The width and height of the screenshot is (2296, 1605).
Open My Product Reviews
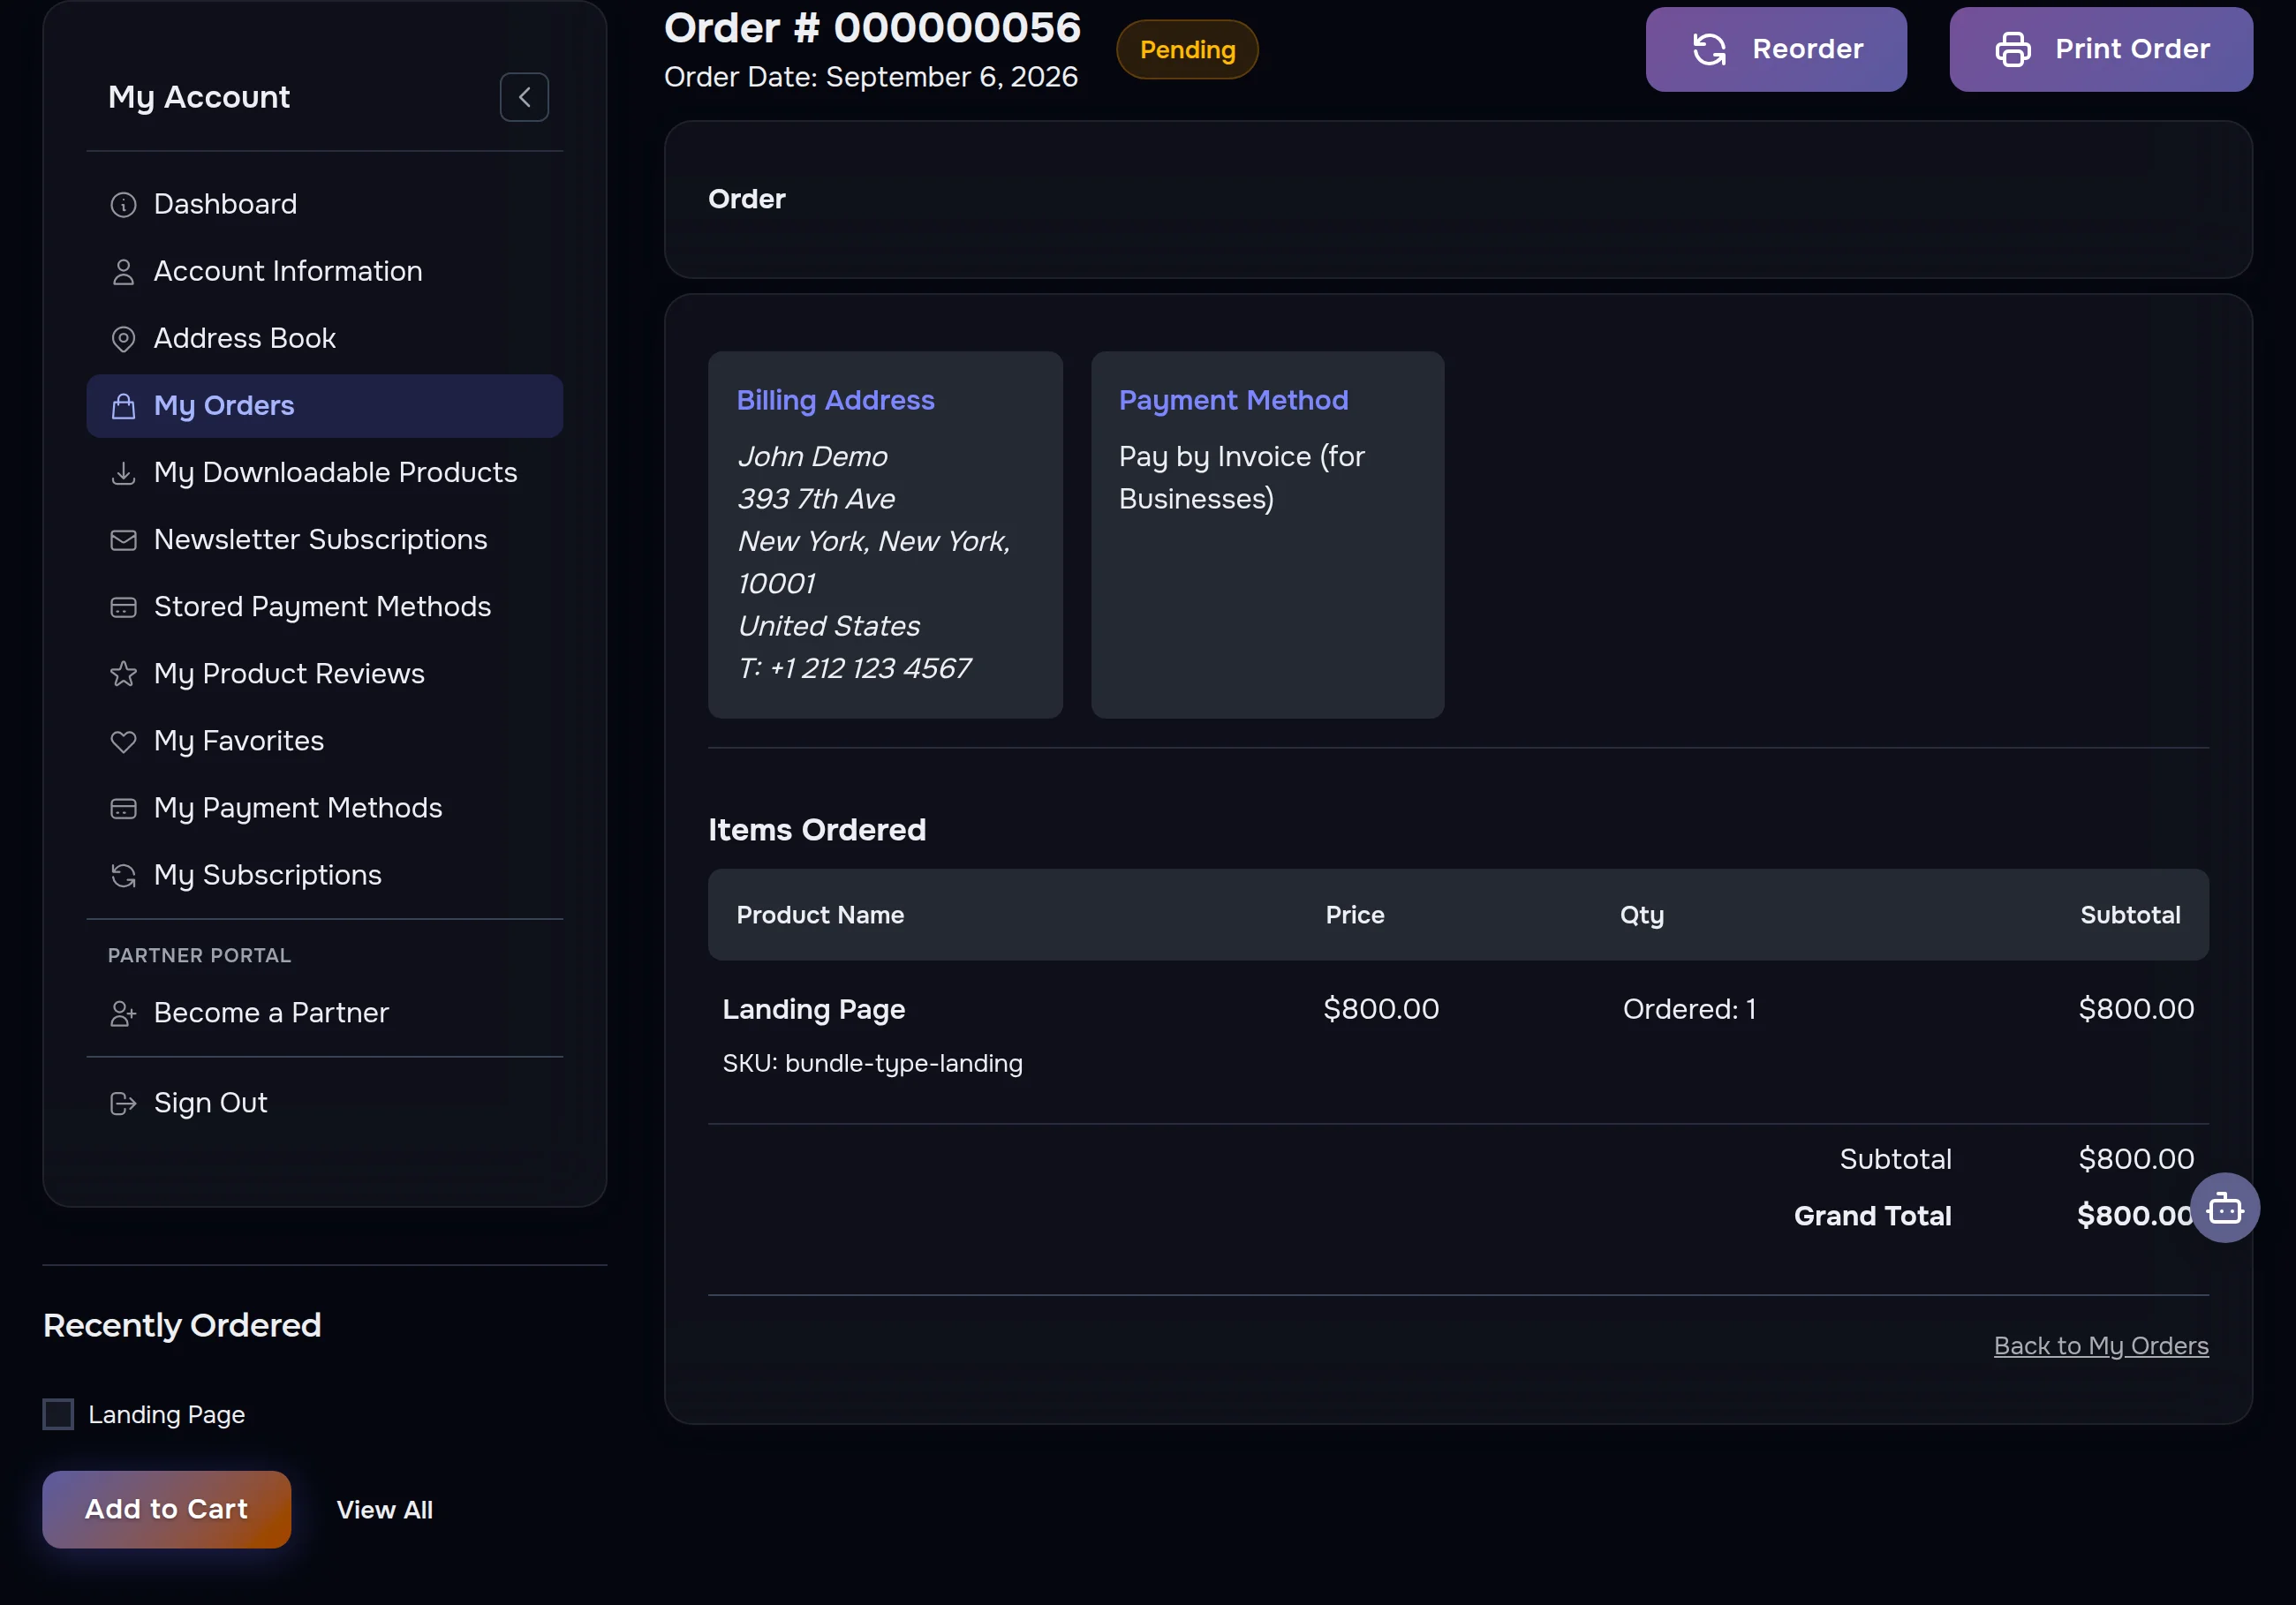[x=325, y=673]
